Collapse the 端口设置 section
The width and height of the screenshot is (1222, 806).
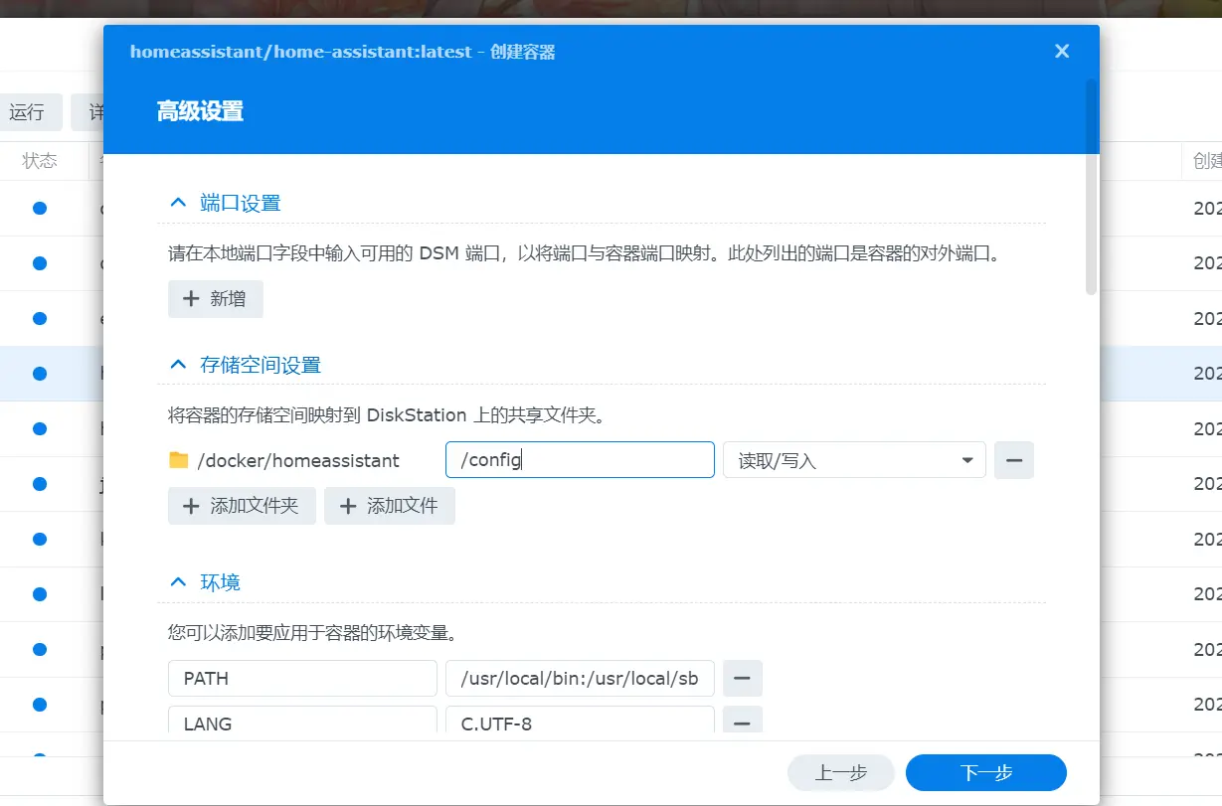178,203
